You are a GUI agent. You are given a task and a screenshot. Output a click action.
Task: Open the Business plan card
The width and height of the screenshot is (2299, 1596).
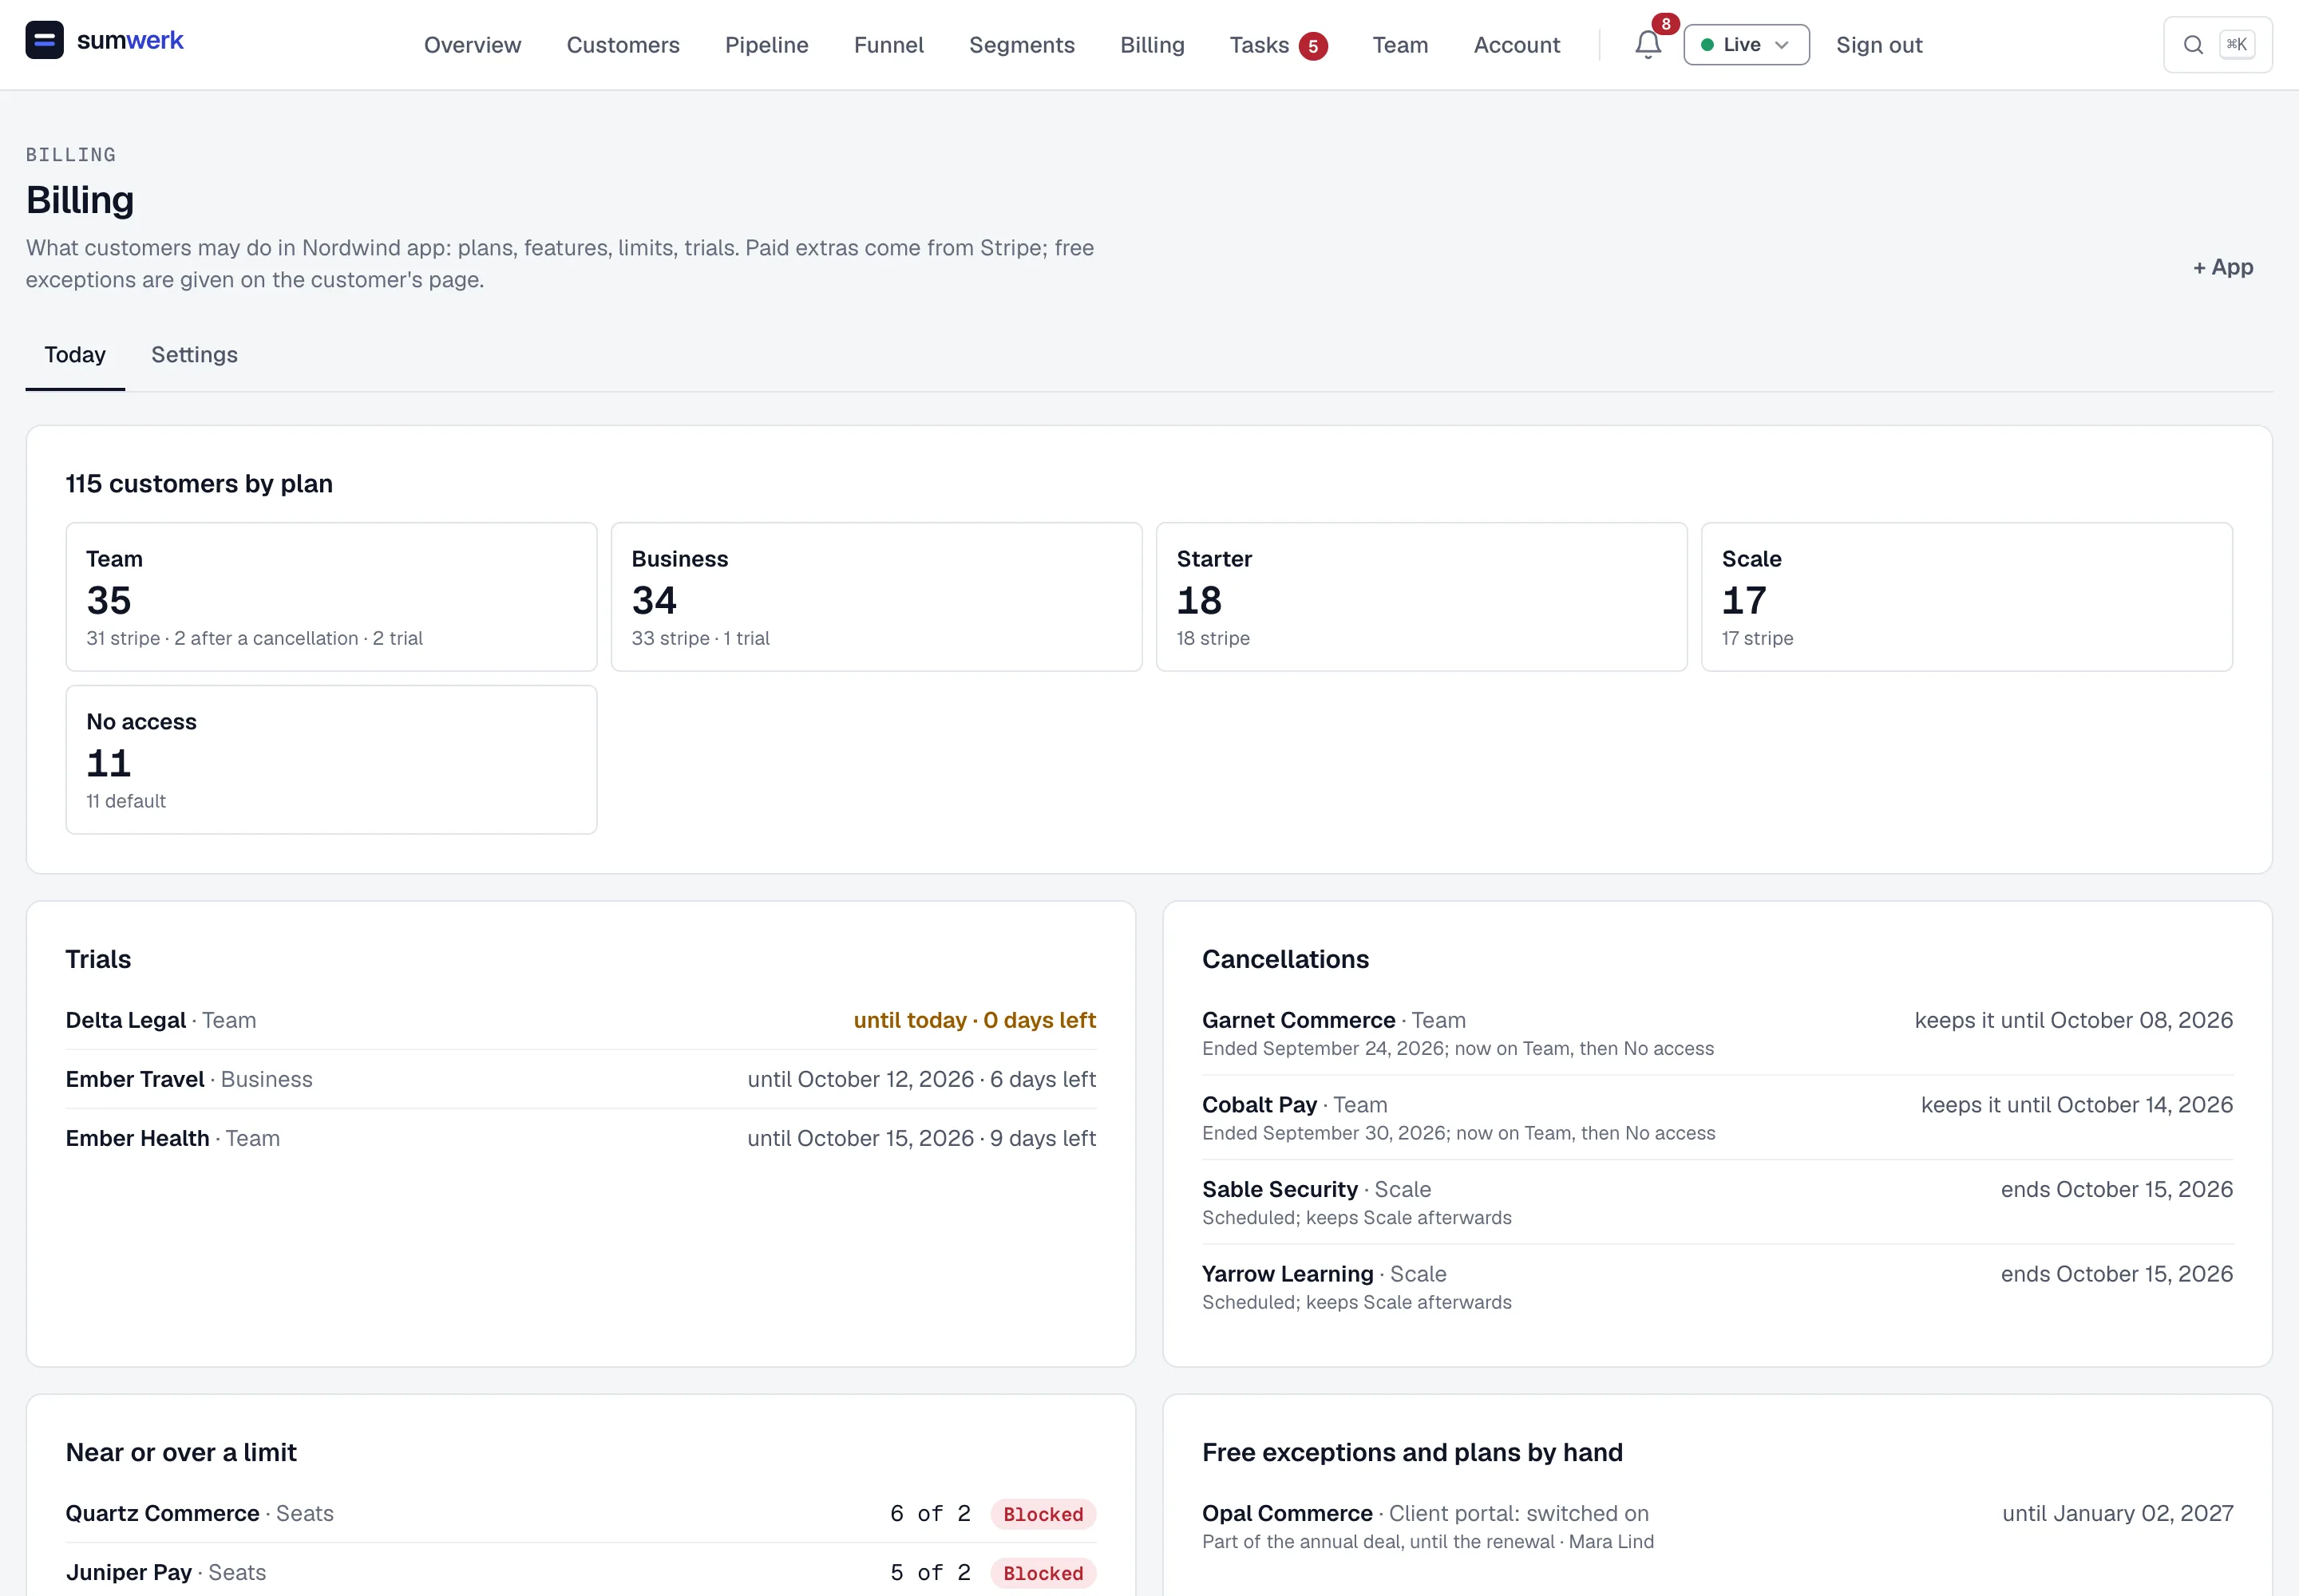point(876,597)
